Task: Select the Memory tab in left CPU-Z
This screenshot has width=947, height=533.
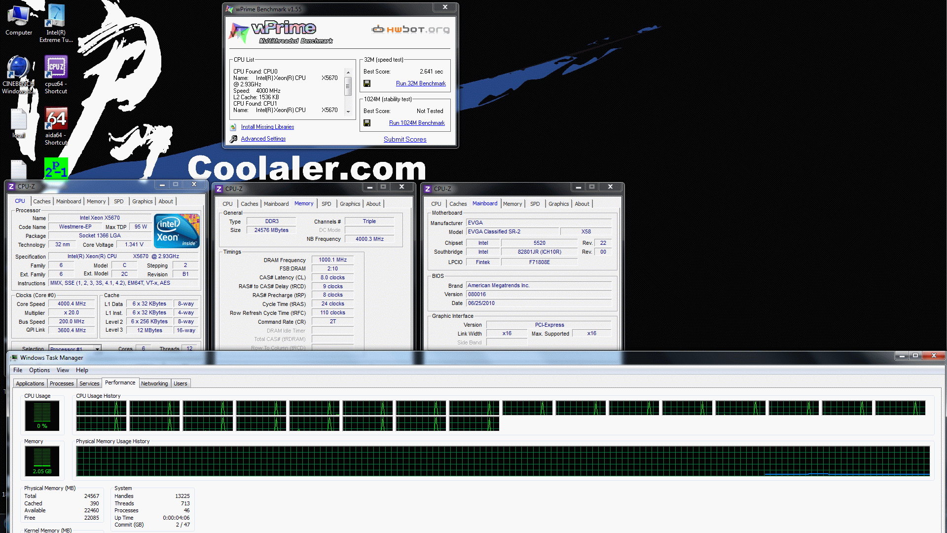Action: pyautogui.click(x=96, y=201)
